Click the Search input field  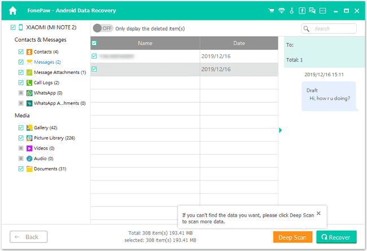(x=329, y=29)
